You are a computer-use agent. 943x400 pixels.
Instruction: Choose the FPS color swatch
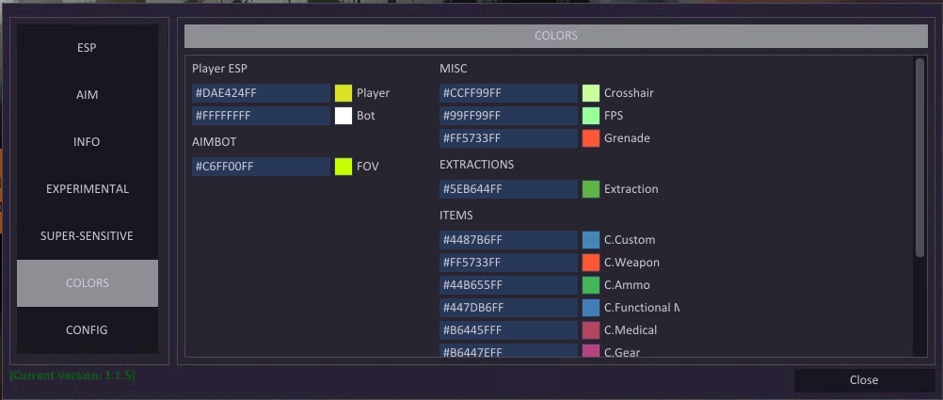point(591,116)
